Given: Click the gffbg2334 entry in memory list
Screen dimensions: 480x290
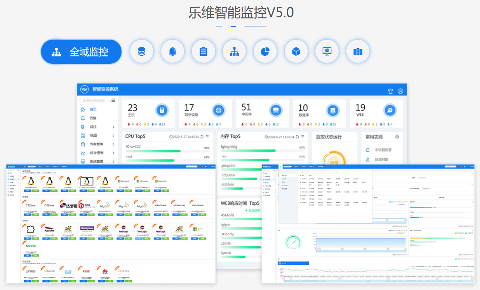Looking at the screenshot, I should [228, 166].
